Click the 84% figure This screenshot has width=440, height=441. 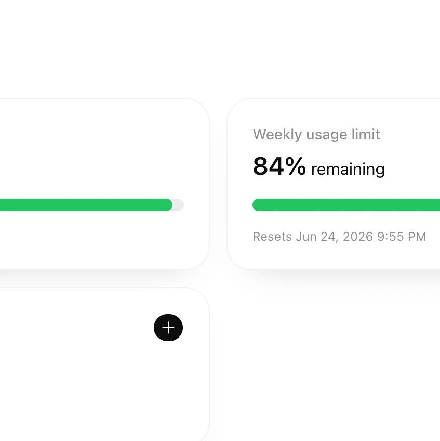[x=279, y=166]
